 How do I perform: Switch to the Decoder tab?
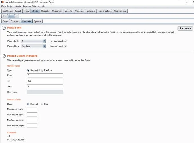[x=69, y=11]
